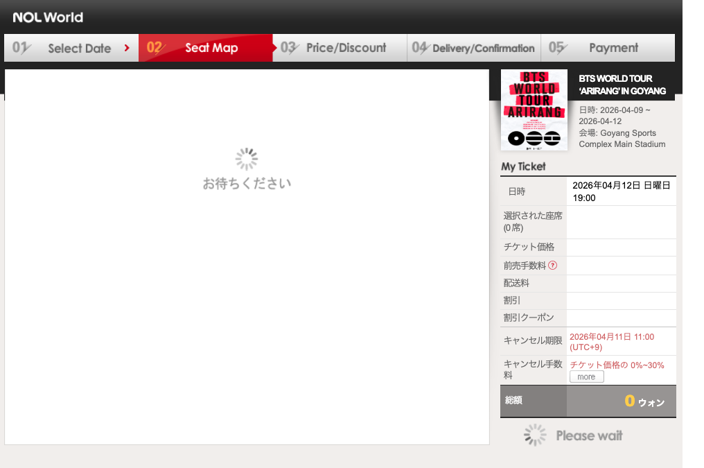Open the BTS World Tour poster thumbnail
Image resolution: width=704 pixels, height=468 pixels.
click(x=534, y=110)
